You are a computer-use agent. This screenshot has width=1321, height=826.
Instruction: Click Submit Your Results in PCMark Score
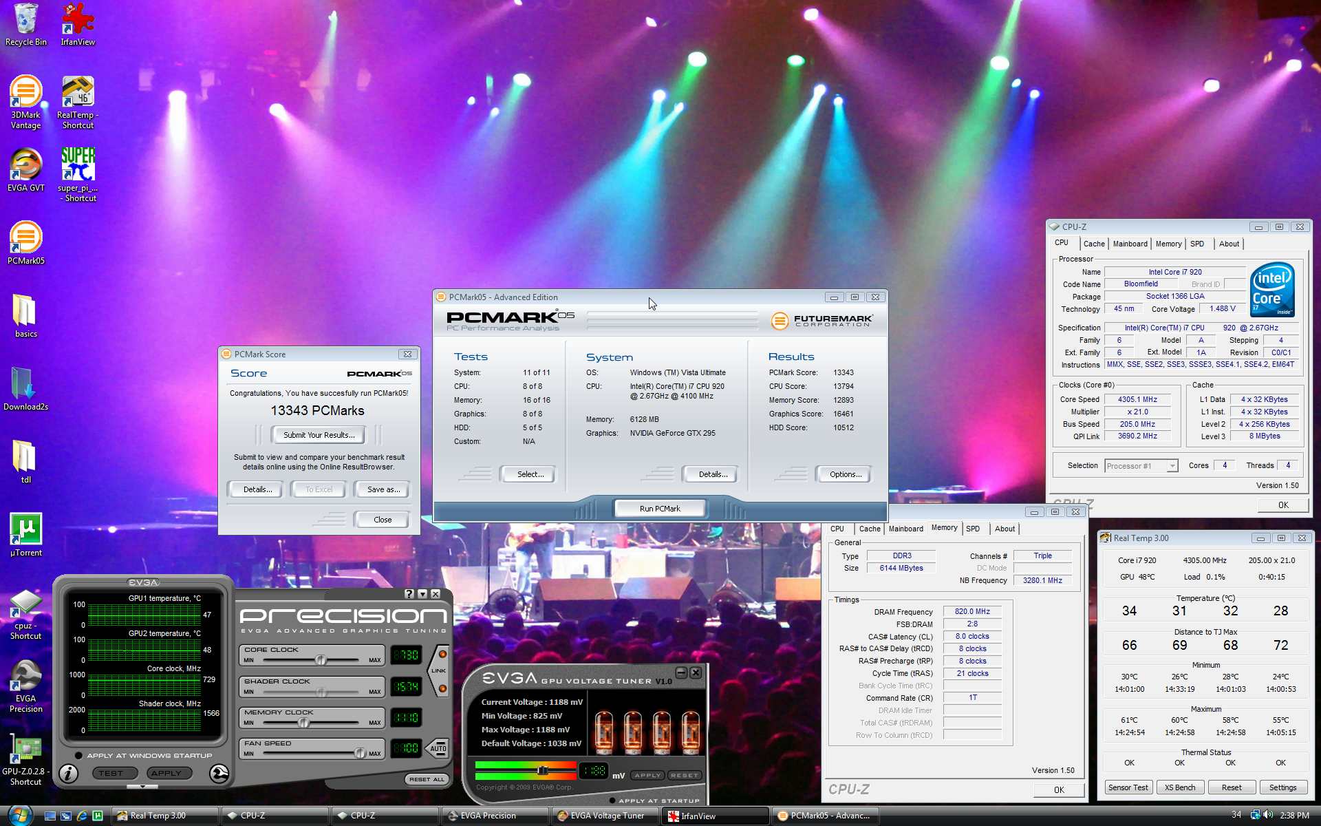point(319,435)
